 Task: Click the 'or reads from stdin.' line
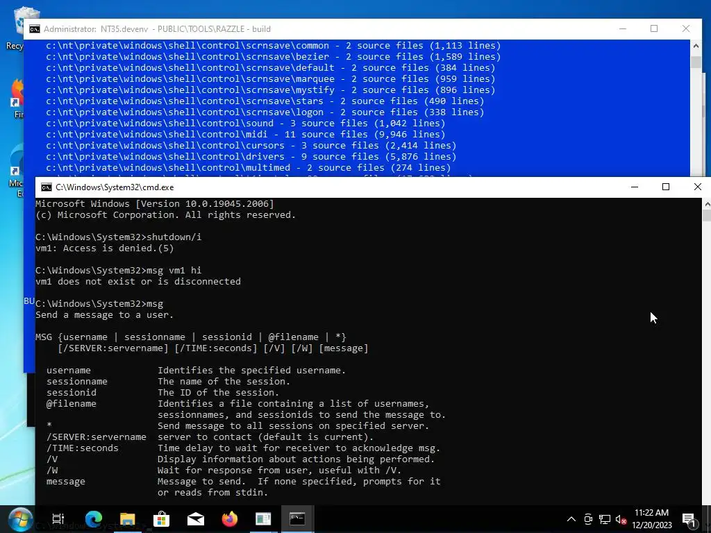213,493
